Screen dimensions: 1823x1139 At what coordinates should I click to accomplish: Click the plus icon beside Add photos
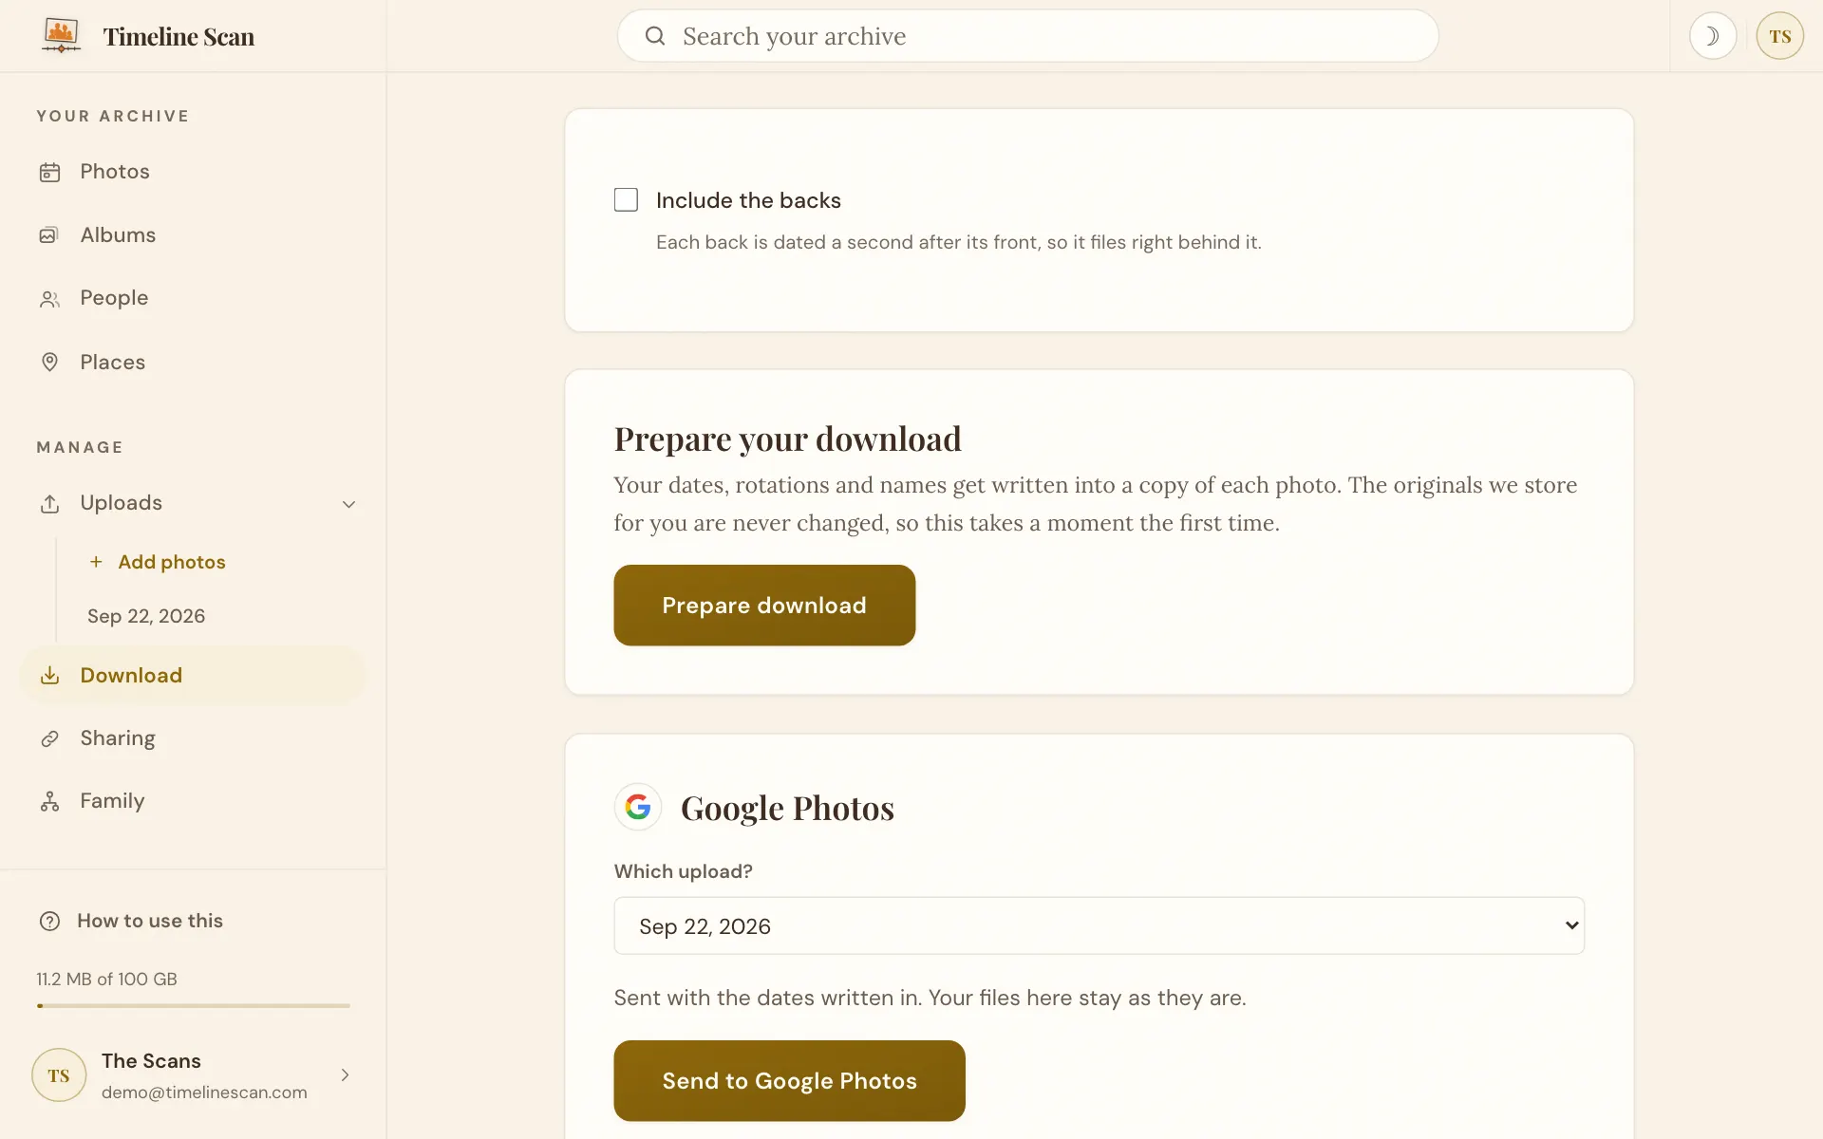[96, 562]
